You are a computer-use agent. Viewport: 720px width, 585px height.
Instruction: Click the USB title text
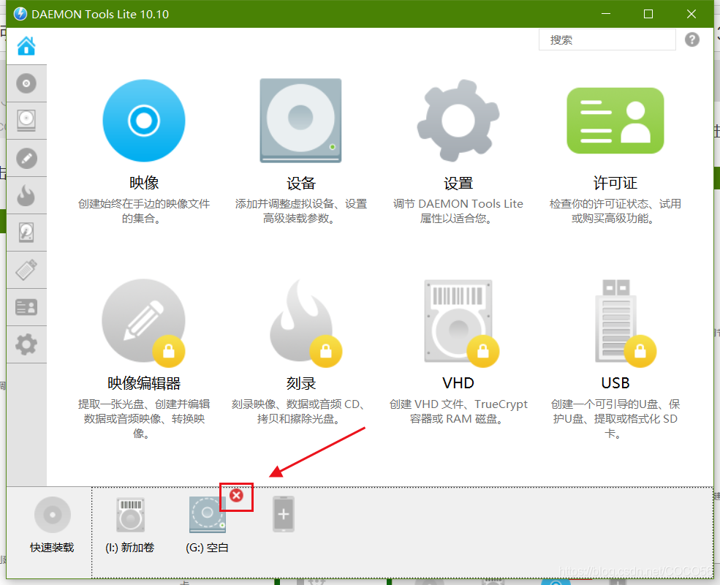[x=615, y=383]
